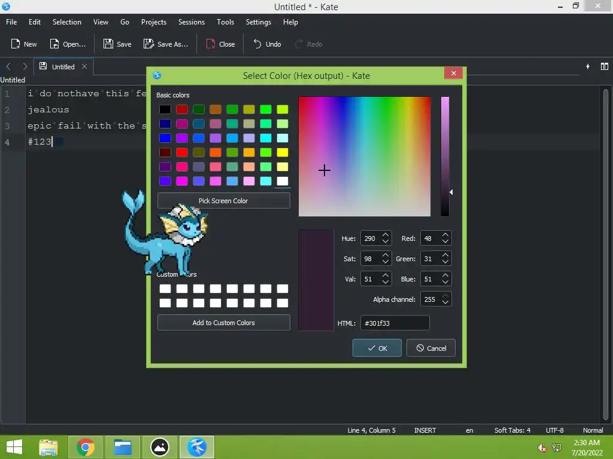
Task: Increase Hue value with up arrow
Action: pos(386,235)
